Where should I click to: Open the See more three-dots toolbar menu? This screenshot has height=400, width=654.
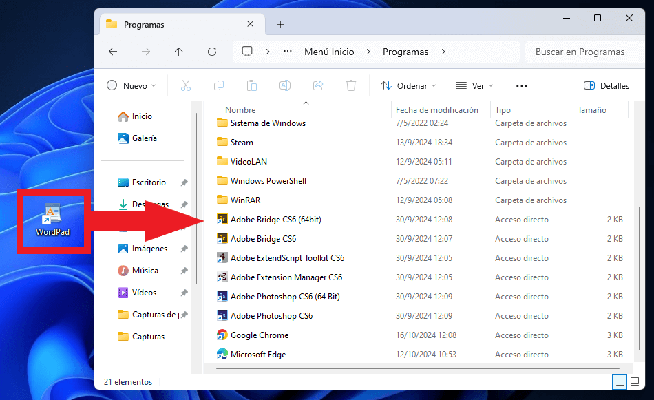[522, 85]
